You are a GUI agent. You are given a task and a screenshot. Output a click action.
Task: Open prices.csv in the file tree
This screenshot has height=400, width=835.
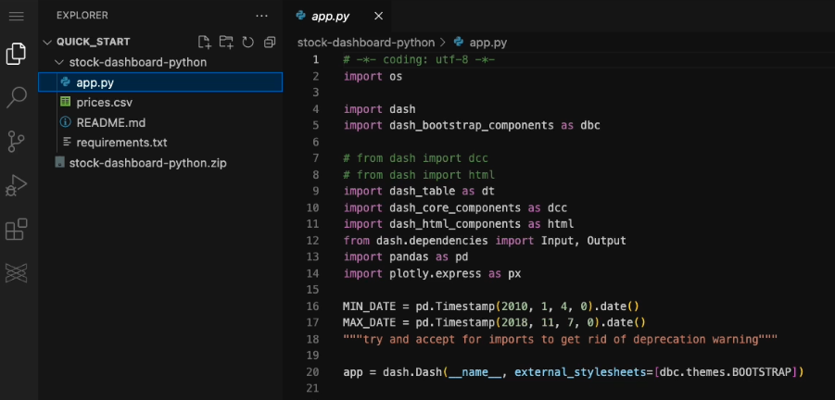point(102,102)
